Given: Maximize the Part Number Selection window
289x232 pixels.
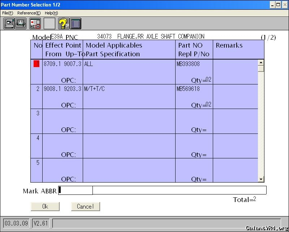Looking at the screenshot, I should pyautogui.click(x=279, y=5).
